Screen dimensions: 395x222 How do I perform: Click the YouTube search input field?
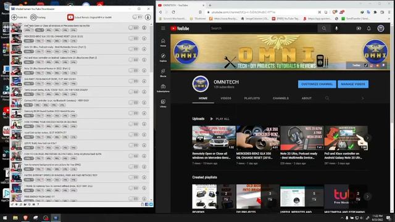(x=264, y=28)
